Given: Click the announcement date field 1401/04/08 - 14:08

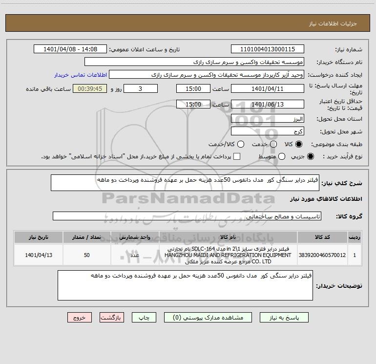Looking at the screenshot, I should click(x=70, y=49).
